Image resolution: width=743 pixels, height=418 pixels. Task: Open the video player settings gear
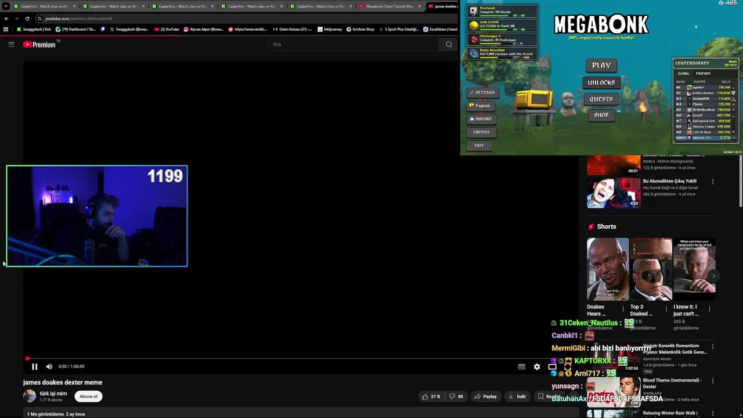tap(537, 366)
